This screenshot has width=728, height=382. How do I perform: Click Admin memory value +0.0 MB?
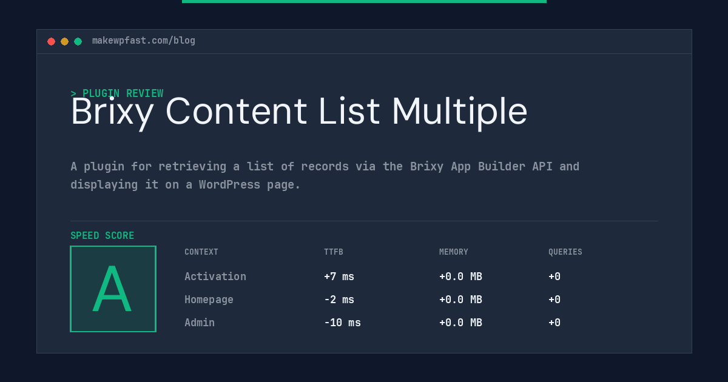pyautogui.click(x=460, y=323)
